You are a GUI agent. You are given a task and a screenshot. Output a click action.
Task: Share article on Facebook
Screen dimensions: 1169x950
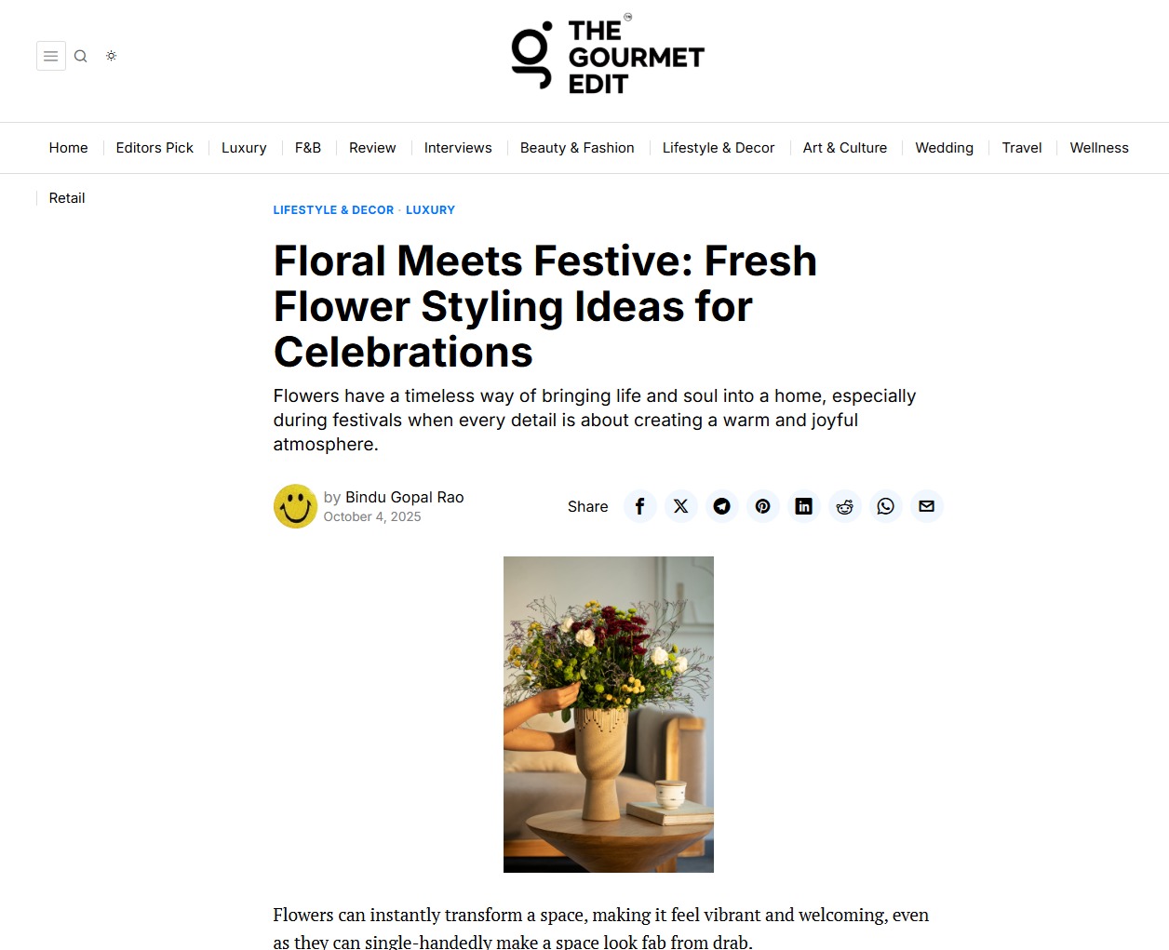click(x=640, y=506)
